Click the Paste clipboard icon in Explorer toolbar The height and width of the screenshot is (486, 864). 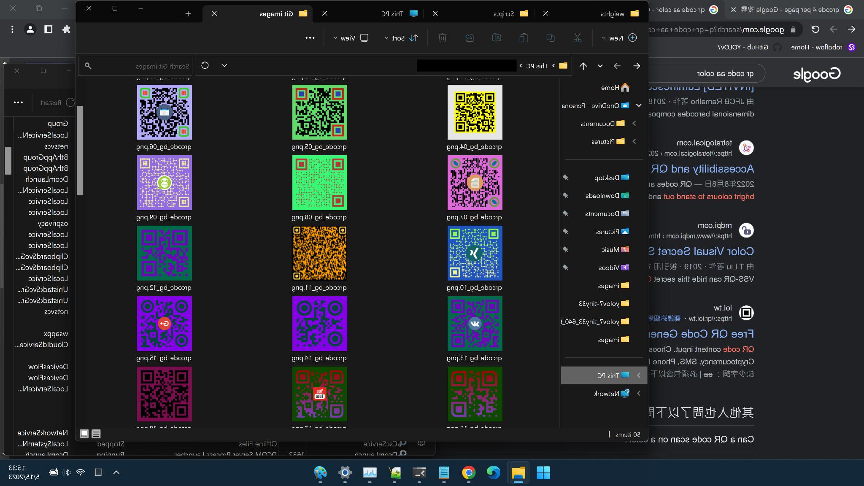524,38
